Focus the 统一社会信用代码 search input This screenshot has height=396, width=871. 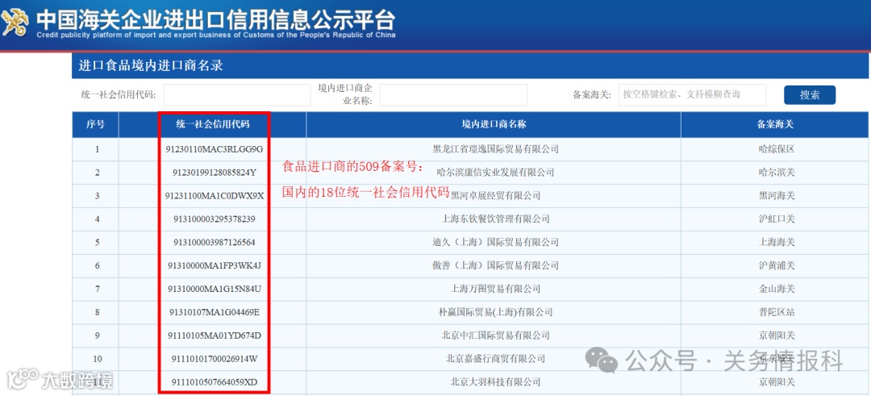coord(237,95)
